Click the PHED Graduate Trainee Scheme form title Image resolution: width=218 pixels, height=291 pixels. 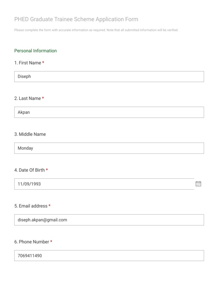coord(76,19)
